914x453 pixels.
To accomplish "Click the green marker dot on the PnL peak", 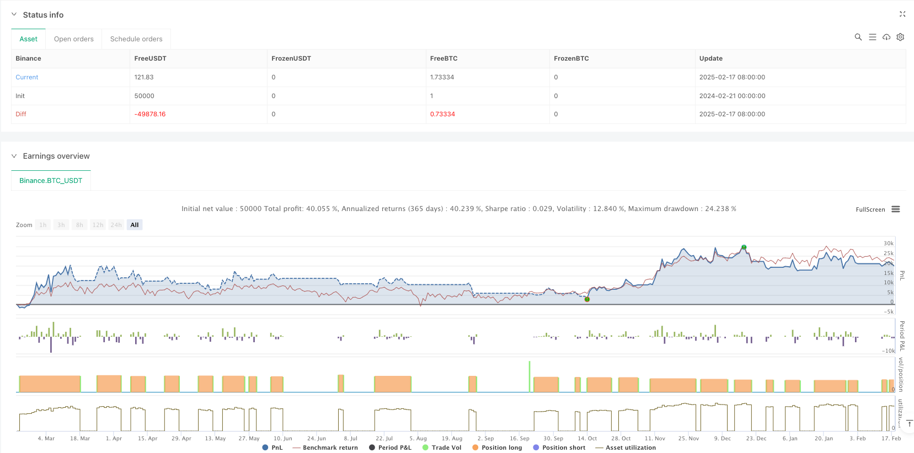I will pos(744,247).
